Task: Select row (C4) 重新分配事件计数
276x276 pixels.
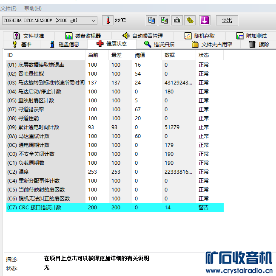Action: click(115, 181)
